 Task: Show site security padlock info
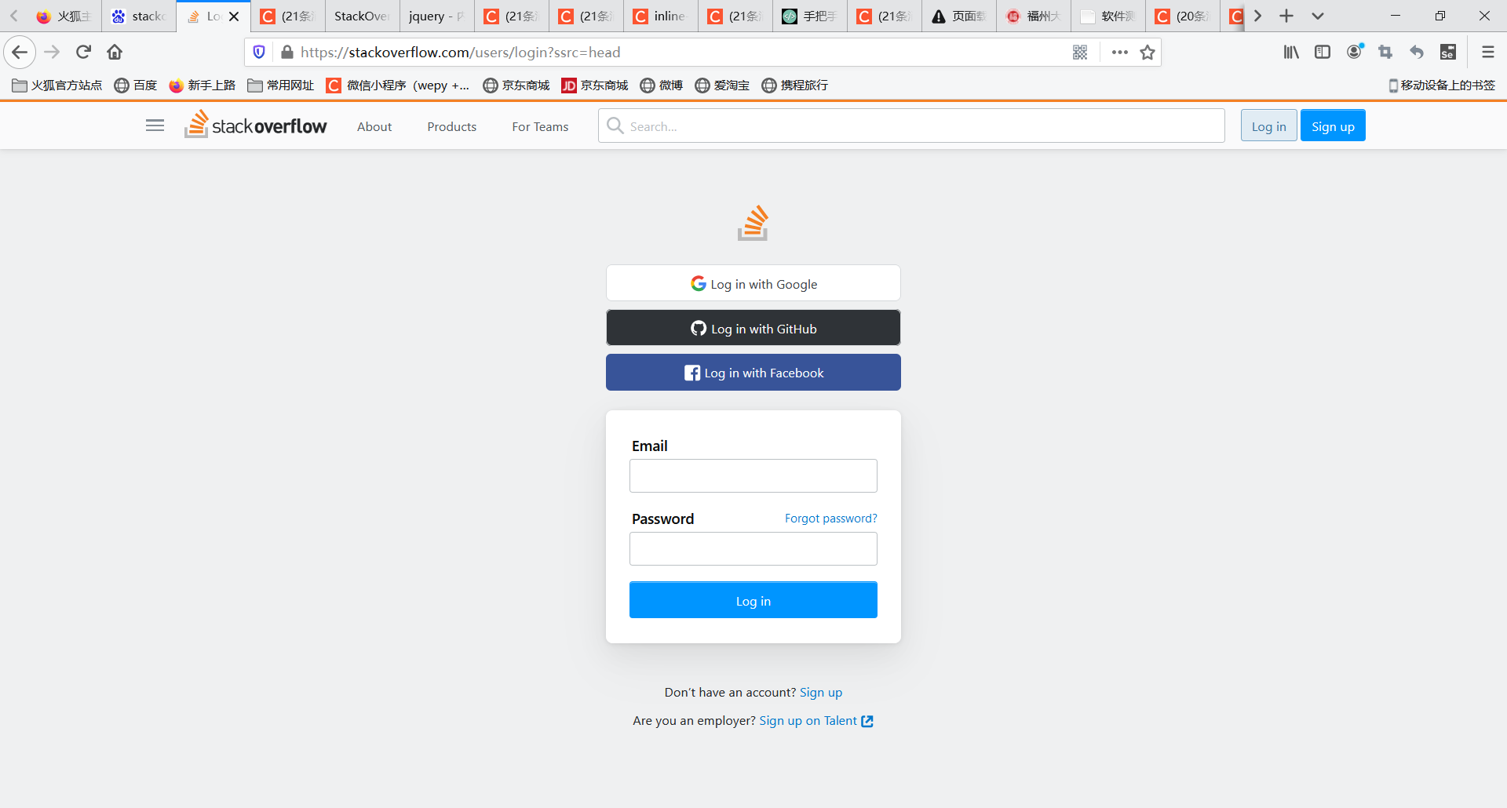pyautogui.click(x=287, y=53)
